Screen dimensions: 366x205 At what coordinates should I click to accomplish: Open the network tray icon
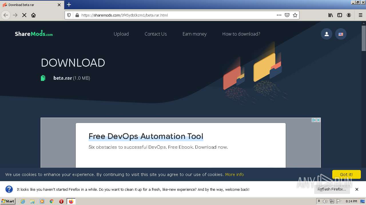click(x=332, y=201)
